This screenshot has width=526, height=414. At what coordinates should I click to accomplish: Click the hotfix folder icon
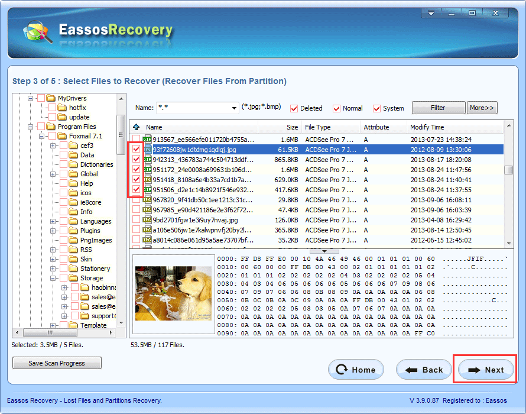pos(62,108)
